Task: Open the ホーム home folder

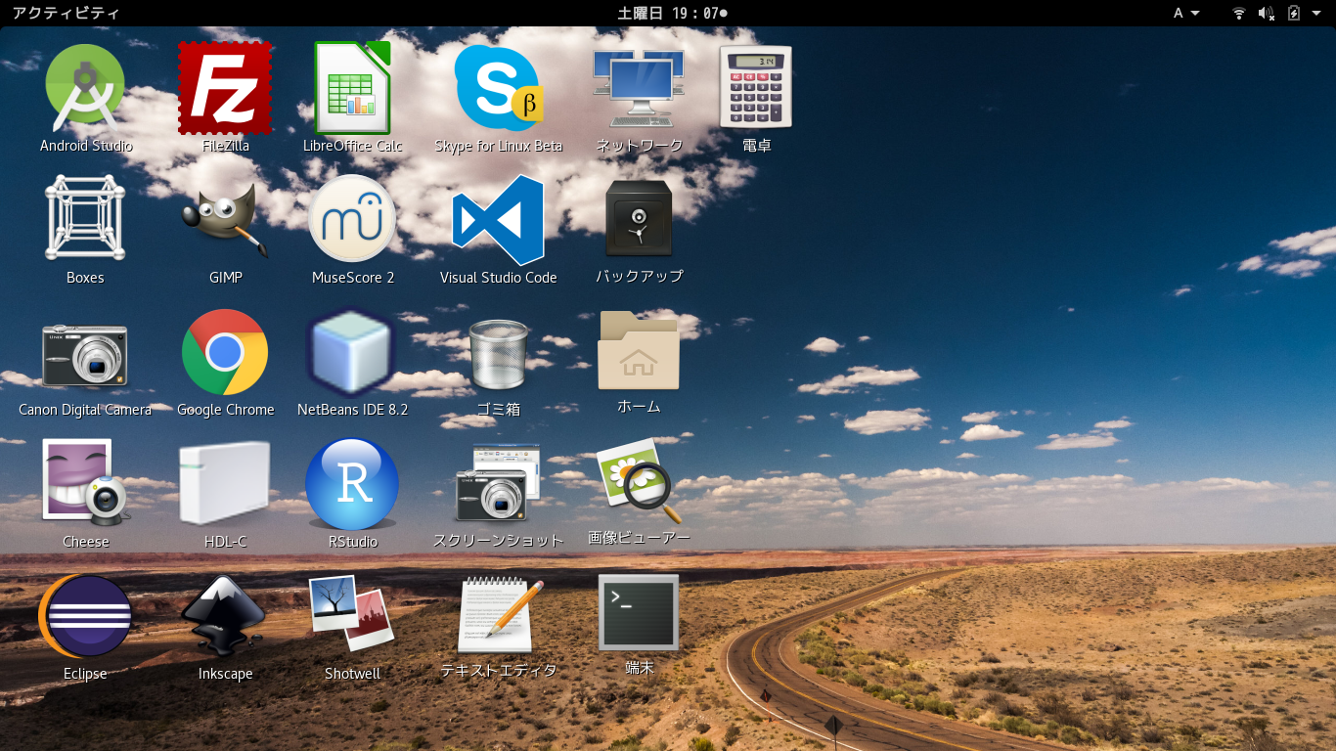Action: (639, 350)
